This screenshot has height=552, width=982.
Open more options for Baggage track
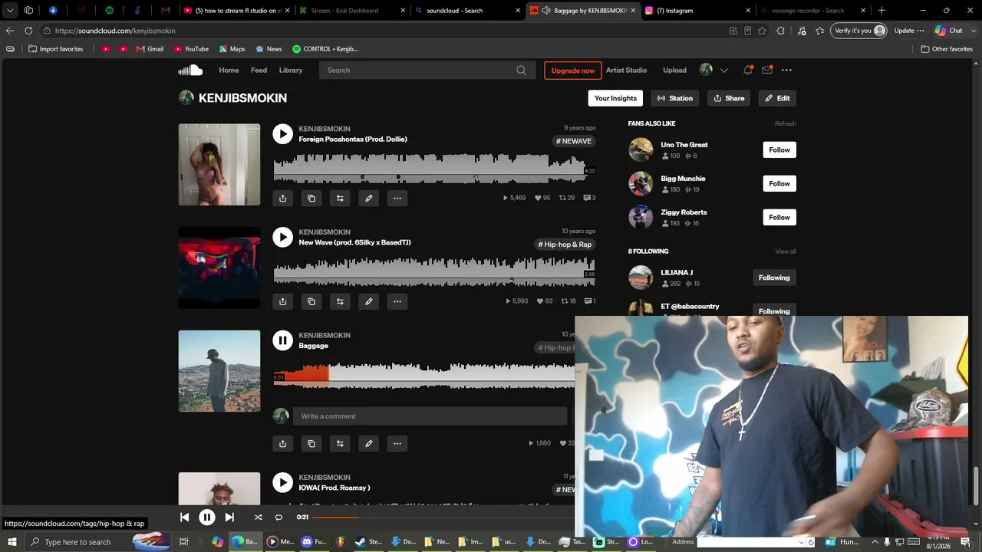pos(397,443)
